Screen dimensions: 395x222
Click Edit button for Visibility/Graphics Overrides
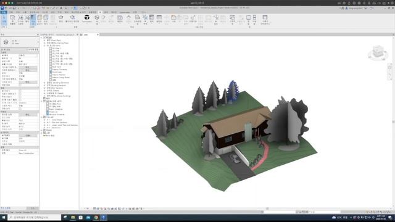[x=28, y=67]
